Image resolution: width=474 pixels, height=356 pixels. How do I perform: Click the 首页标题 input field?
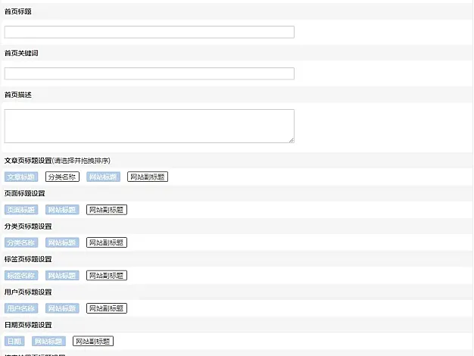[149, 32]
